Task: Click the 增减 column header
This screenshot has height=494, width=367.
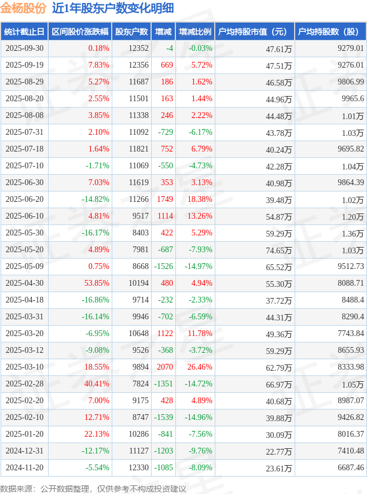Action: click(164, 32)
